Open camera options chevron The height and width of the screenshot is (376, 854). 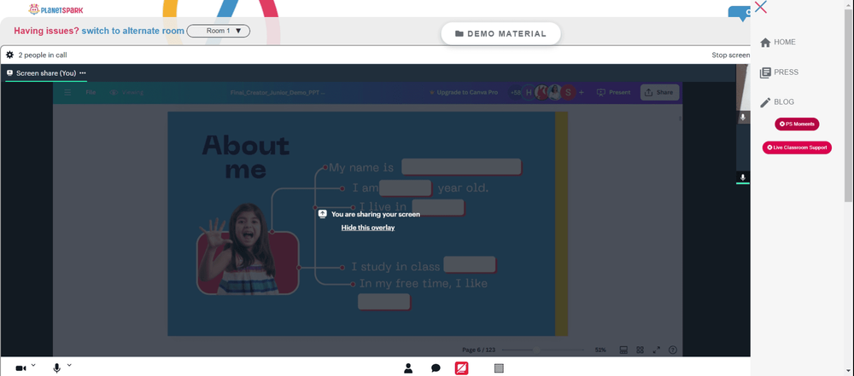coord(33,365)
